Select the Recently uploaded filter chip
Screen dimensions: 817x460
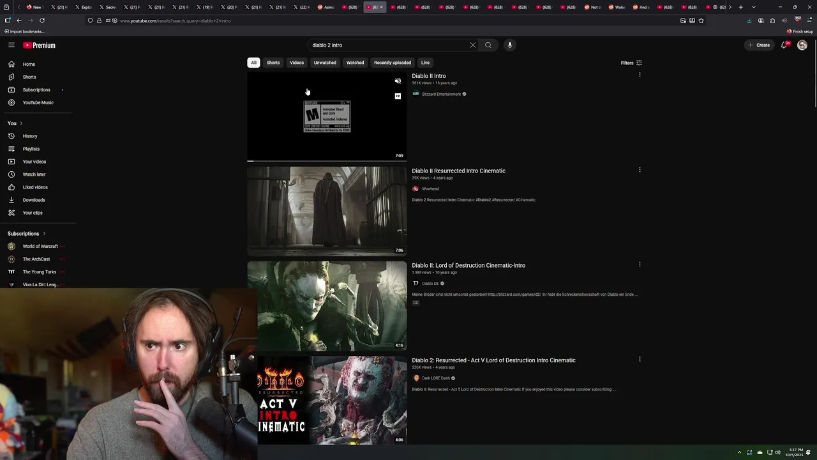point(393,63)
